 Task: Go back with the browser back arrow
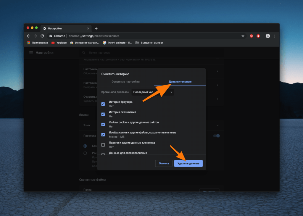pos(29,36)
